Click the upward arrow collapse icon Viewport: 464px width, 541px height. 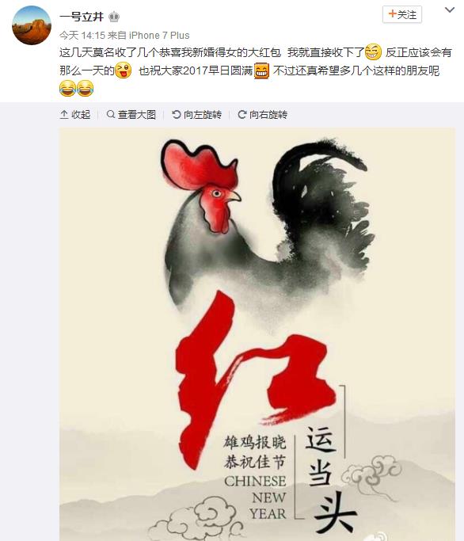64,115
